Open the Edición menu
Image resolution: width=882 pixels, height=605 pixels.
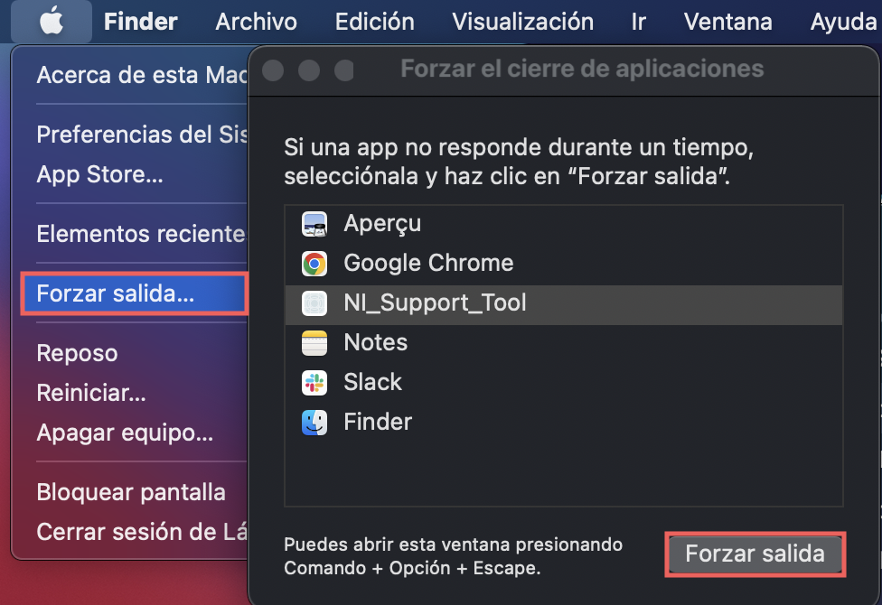pos(374,21)
